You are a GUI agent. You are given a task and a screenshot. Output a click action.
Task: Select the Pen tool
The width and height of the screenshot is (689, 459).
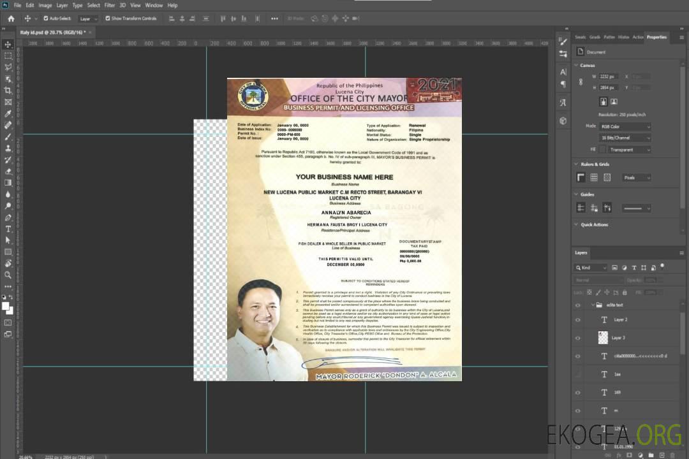pos(8,217)
